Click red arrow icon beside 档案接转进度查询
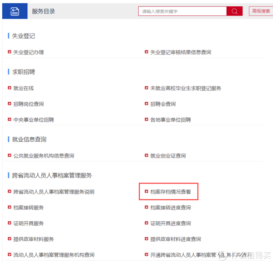Image resolution: width=273 pixels, height=263 pixels. tap(147, 207)
